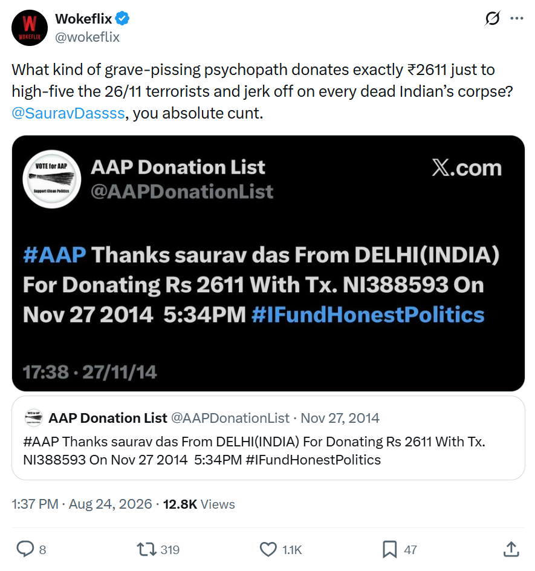Bookmark this post
This screenshot has height=571, width=535.
coord(389,549)
